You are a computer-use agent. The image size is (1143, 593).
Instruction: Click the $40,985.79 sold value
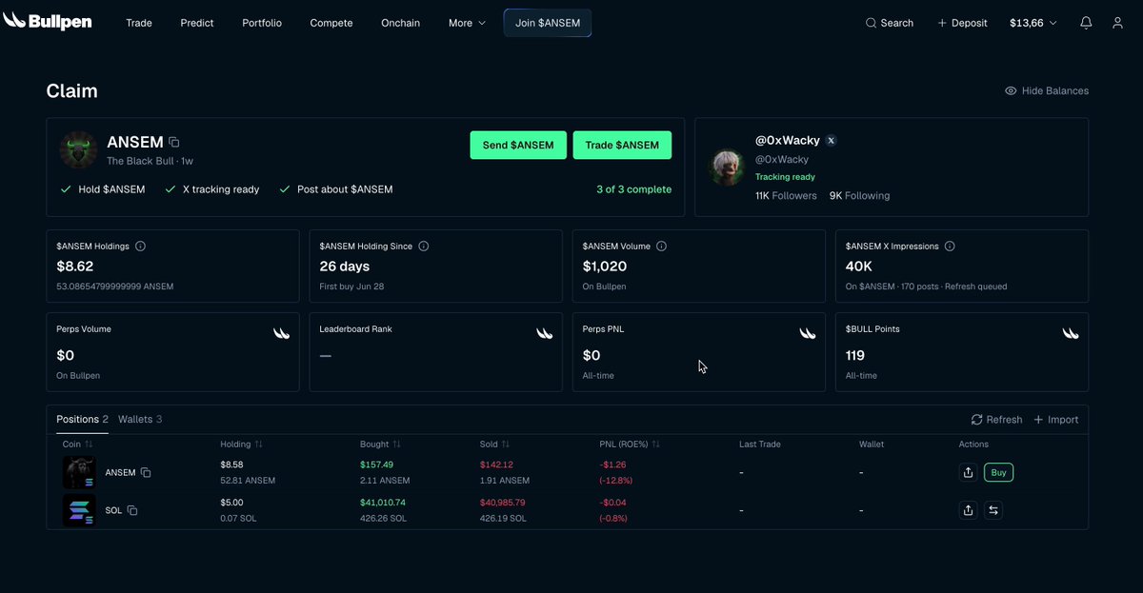pyautogui.click(x=504, y=503)
